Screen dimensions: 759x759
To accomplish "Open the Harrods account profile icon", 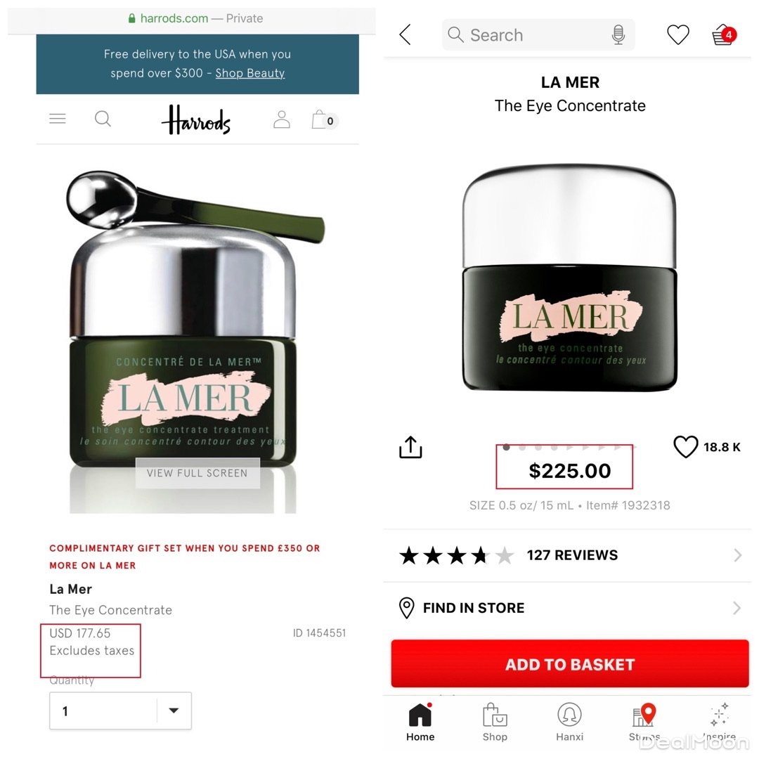I will coord(281,119).
